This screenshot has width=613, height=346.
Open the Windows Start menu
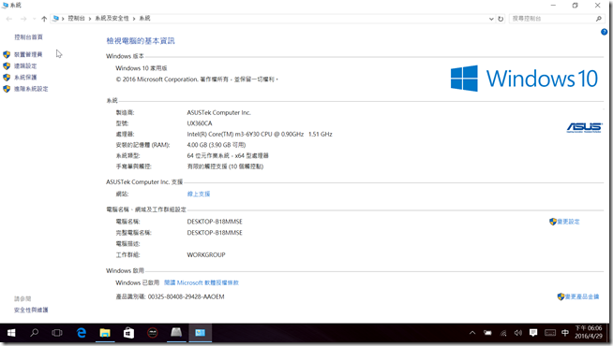point(11,333)
